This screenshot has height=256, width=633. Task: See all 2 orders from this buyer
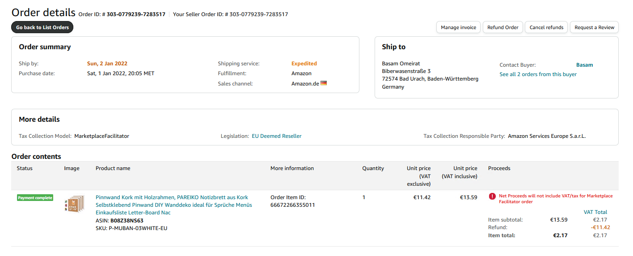point(538,74)
